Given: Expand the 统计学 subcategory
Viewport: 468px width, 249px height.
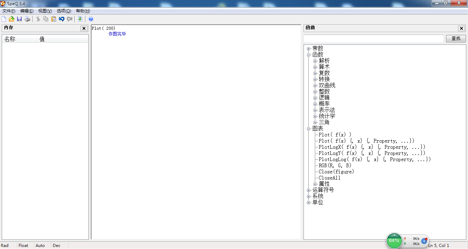Looking at the screenshot, I should tap(316, 116).
